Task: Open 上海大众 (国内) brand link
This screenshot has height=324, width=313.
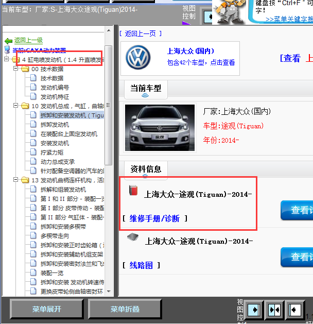Action: point(190,51)
